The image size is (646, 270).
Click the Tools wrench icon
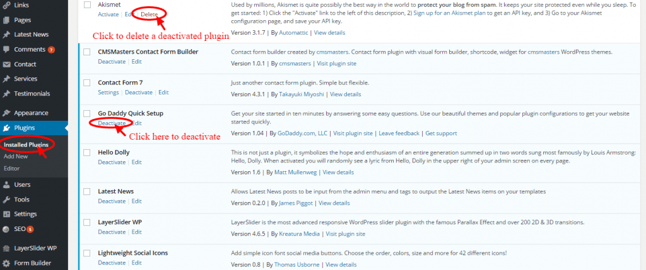click(6, 200)
